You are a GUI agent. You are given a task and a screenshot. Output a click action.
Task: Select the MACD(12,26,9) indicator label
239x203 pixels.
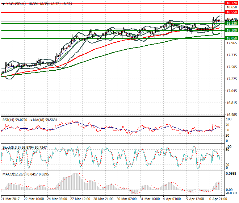pyautogui.click(x=14, y=174)
